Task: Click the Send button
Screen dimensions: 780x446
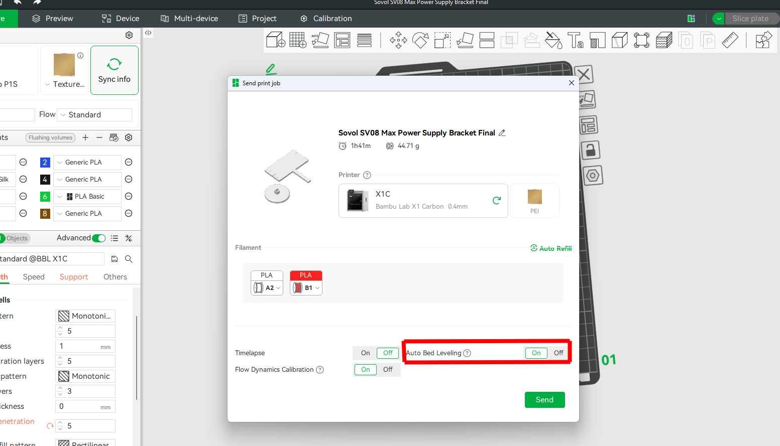Action: pos(544,400)
